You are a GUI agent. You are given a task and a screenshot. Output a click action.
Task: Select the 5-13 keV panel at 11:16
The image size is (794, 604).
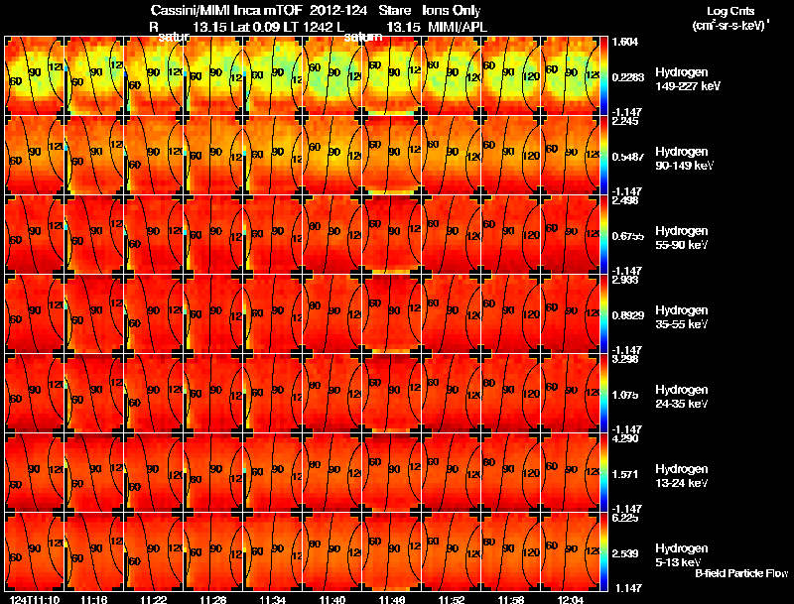(x=94, y=552)
